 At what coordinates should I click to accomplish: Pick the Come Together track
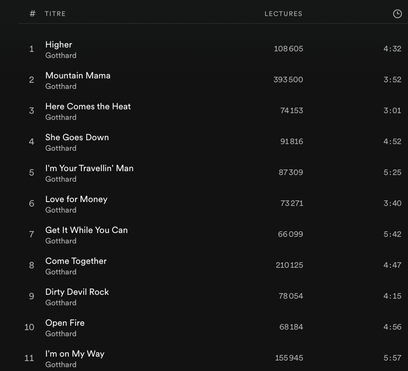coord(76,261)
